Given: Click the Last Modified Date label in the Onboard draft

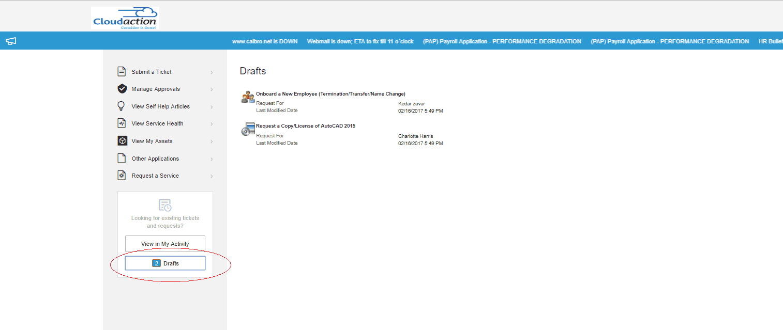Looking at the screenshot, I should tap(277, 111).
